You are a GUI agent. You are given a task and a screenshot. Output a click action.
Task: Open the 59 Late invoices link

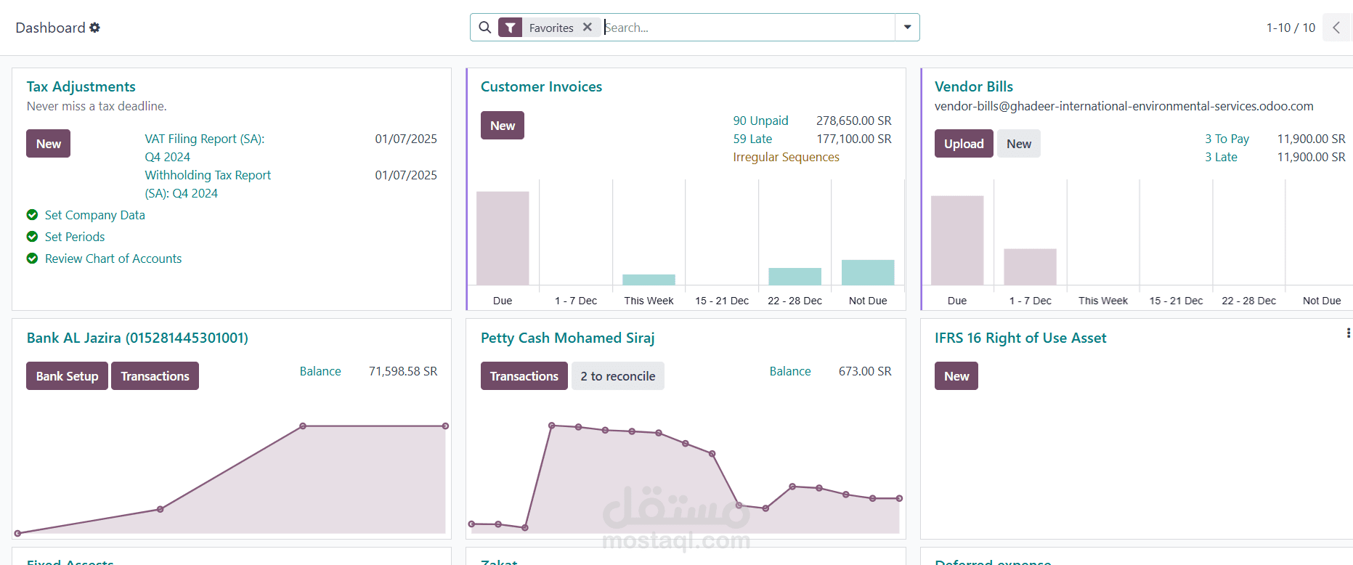point(752,139)
